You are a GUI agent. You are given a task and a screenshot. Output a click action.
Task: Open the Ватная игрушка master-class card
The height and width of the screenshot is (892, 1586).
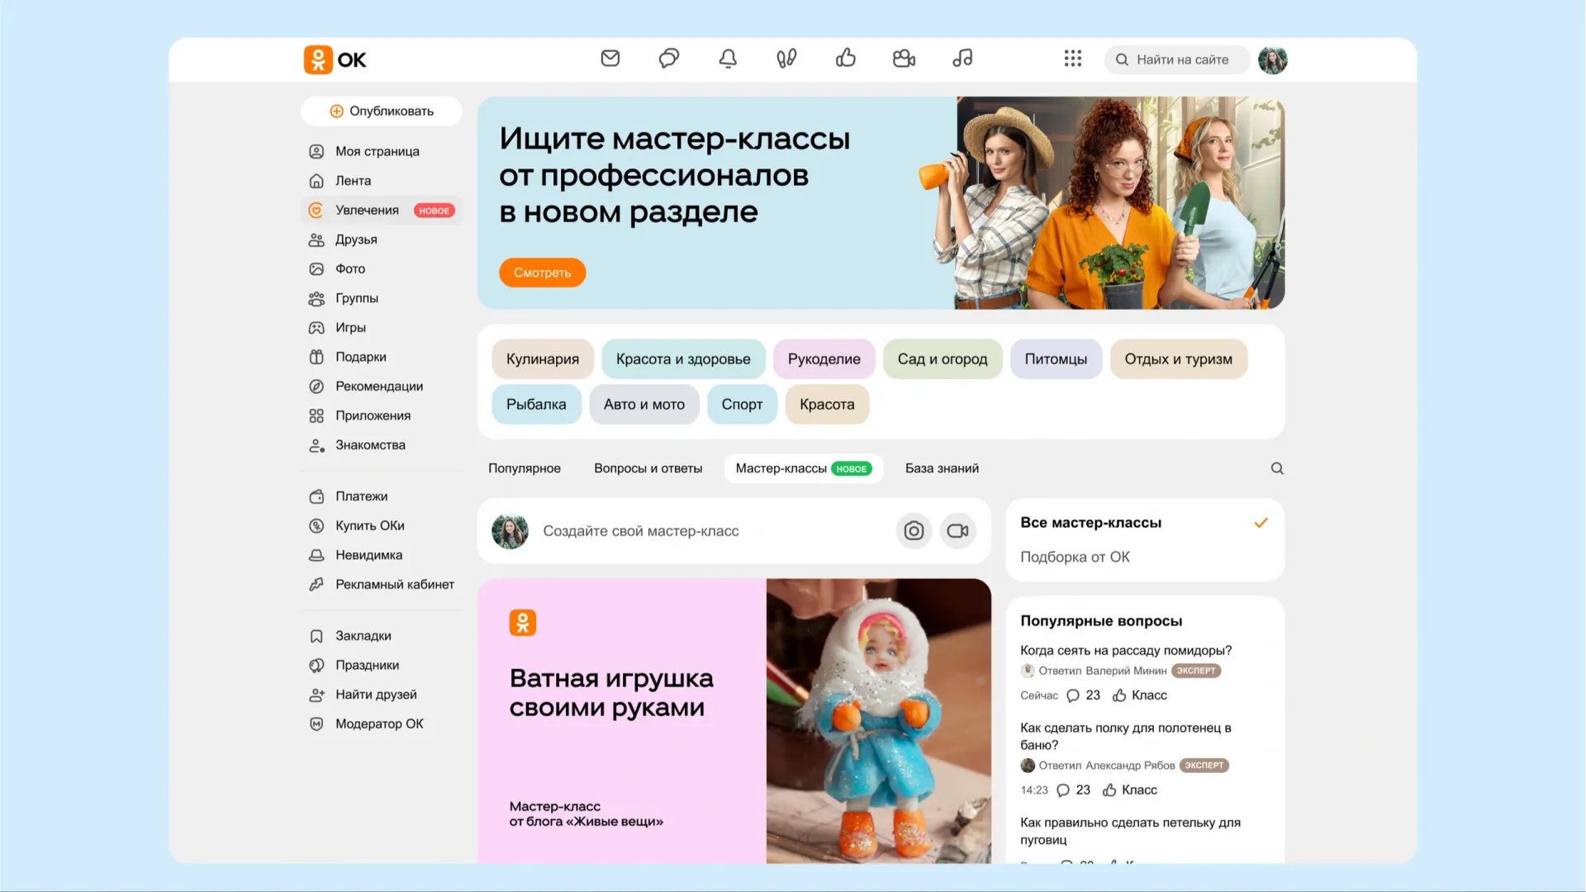[x=734, y=721]
